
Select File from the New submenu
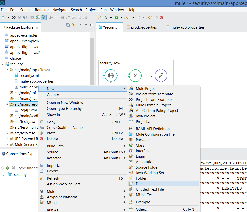(139, 184)
